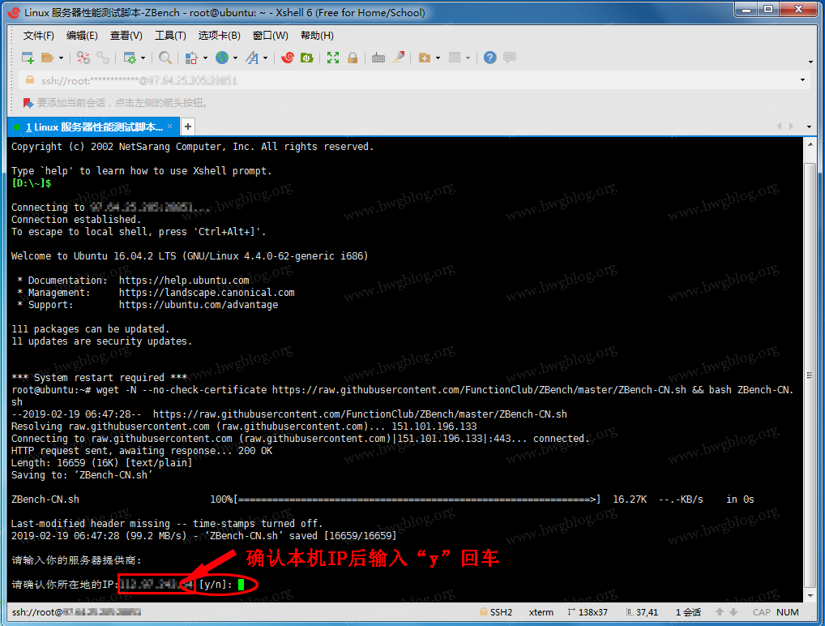Click the NUM indicator in status bar
The image size is (825, 626).
point(787,612)
